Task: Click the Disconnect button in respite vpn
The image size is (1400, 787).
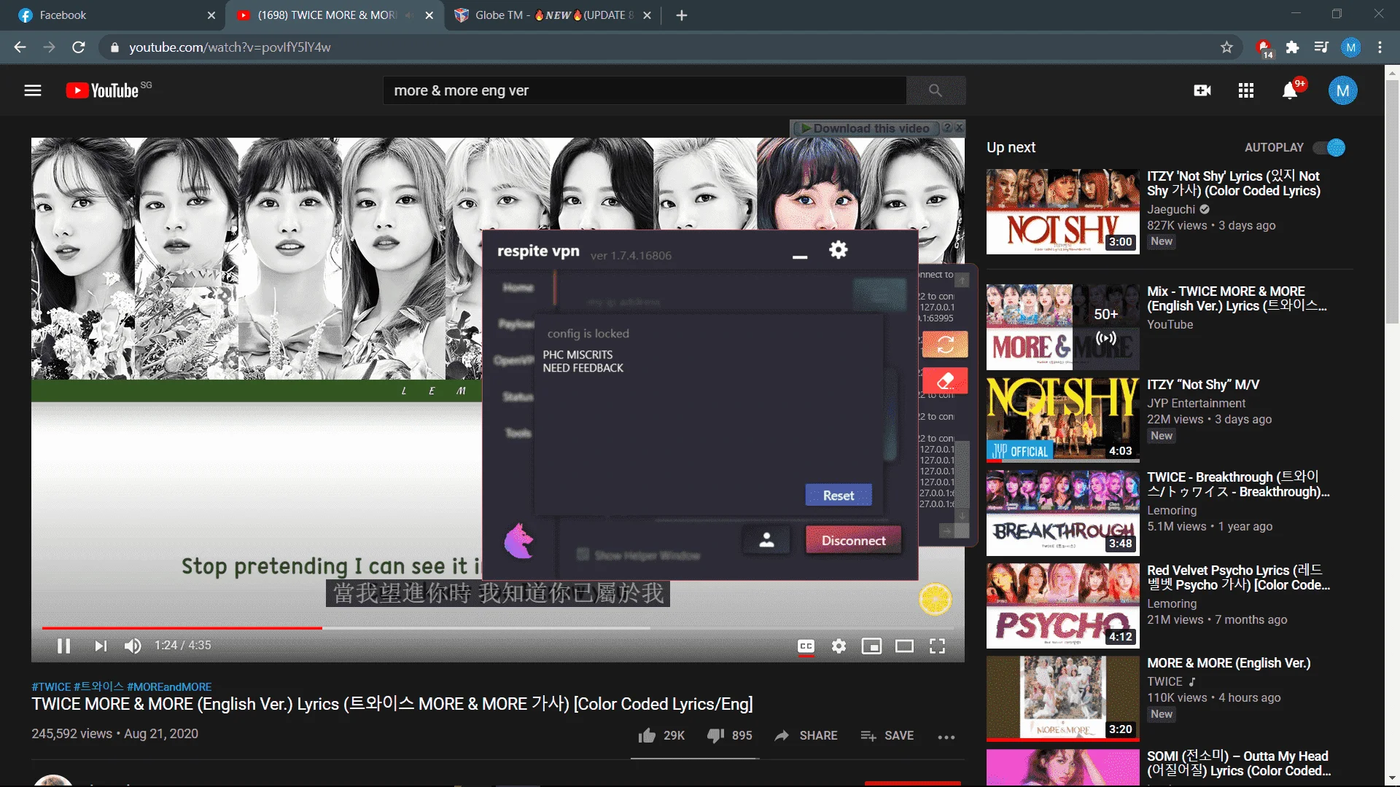Action: pos(853,541)
